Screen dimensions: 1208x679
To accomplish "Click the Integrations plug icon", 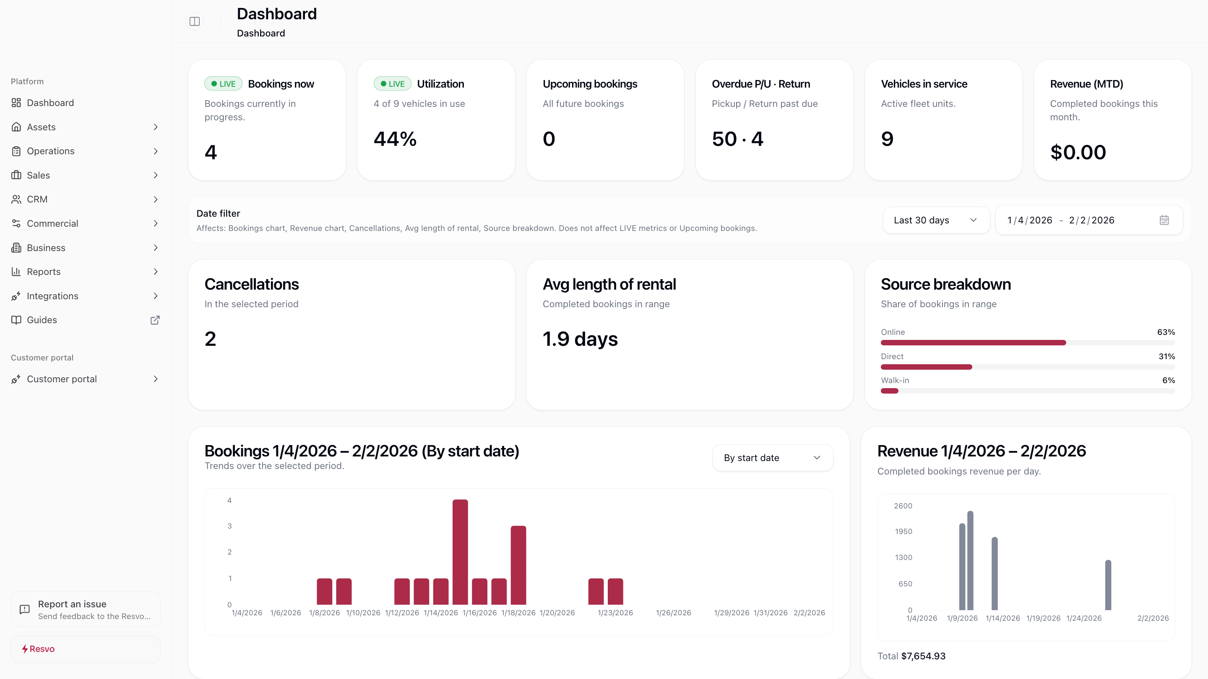I will click(16, 295).
